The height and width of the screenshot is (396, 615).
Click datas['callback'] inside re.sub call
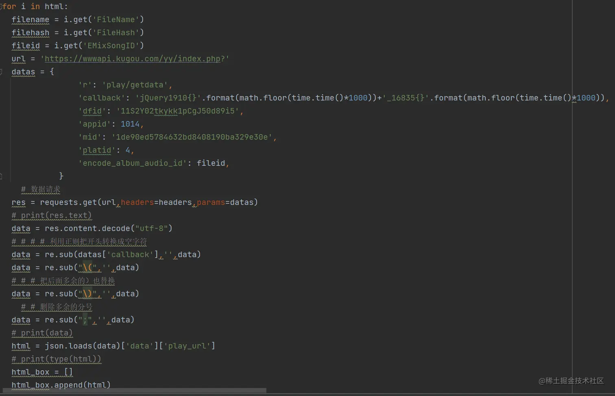pos(118,255)
